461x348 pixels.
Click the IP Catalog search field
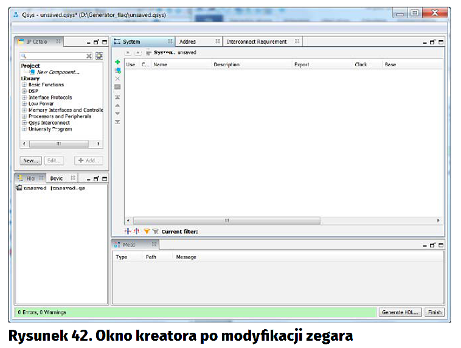[x=52, y=56]
